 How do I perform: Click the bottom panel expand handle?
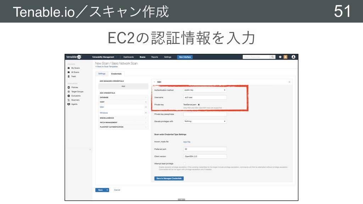[181, 199]
